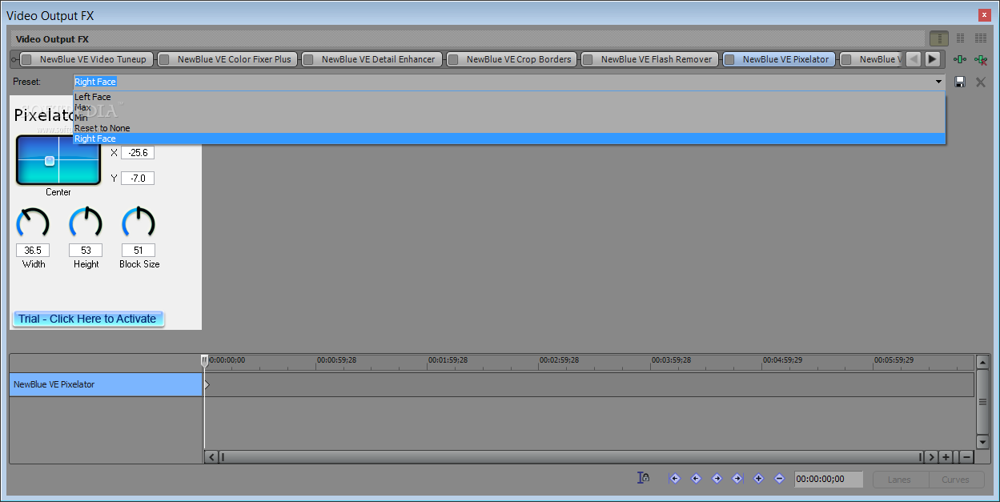Click the Block Size value field 51
This screenshot has height=502, width=1000.
click(139, 251)
